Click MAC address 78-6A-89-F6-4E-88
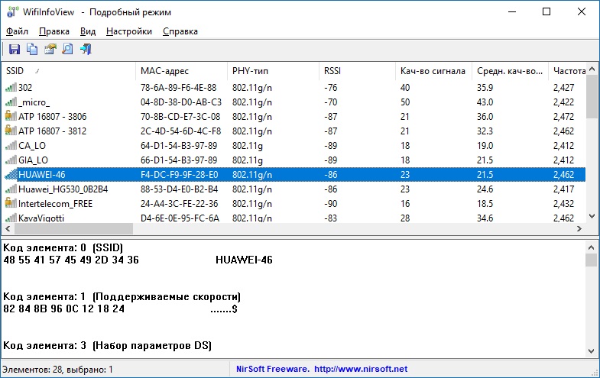 [178, 88]
